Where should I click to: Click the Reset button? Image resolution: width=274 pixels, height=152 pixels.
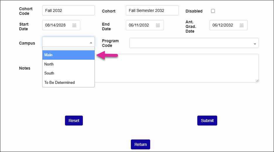(x=74, y=121)
